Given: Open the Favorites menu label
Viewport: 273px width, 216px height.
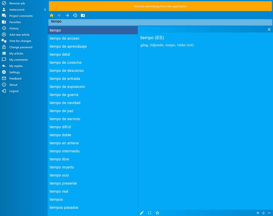Looking at the screenshot, I should [15, 22].
